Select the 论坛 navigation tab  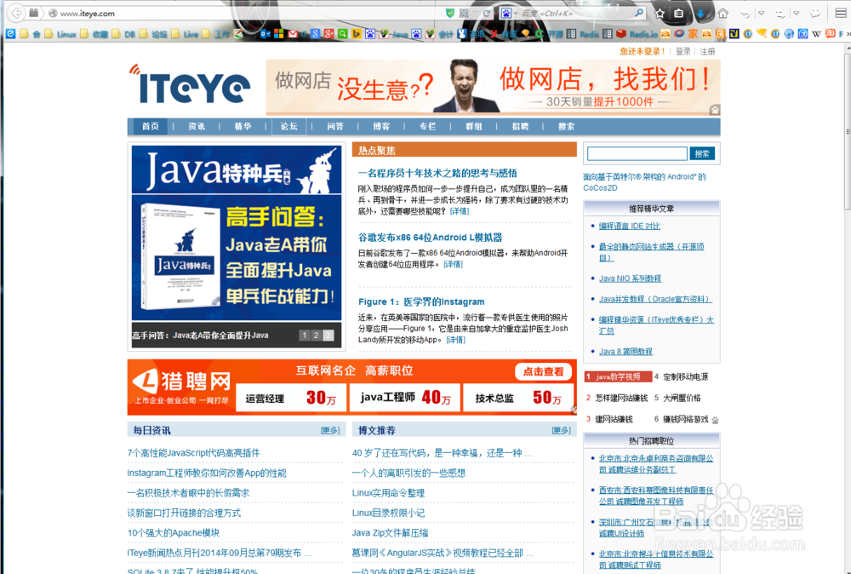click(x=288, y=126)
